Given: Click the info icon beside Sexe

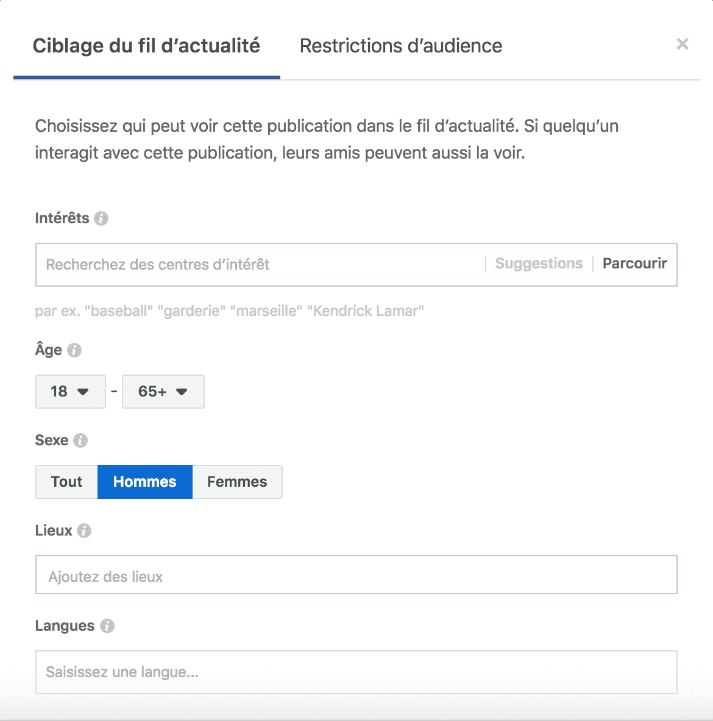Looking at the screenshot, I should 80,440.
